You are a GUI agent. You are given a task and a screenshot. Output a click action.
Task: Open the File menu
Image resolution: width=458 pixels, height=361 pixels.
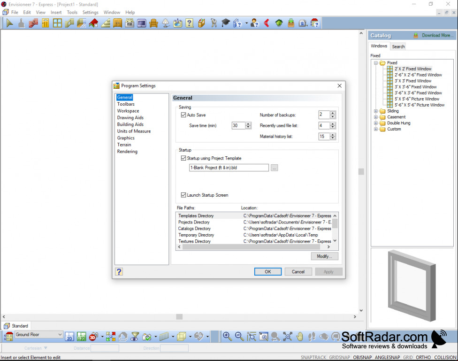click(x=15, y=12)
